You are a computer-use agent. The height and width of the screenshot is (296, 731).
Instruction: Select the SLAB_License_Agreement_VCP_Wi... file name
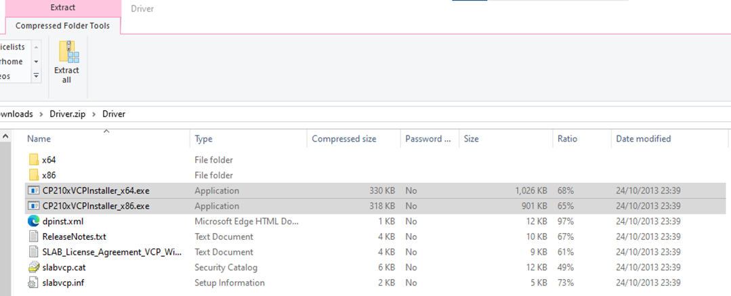coord(112,252)
